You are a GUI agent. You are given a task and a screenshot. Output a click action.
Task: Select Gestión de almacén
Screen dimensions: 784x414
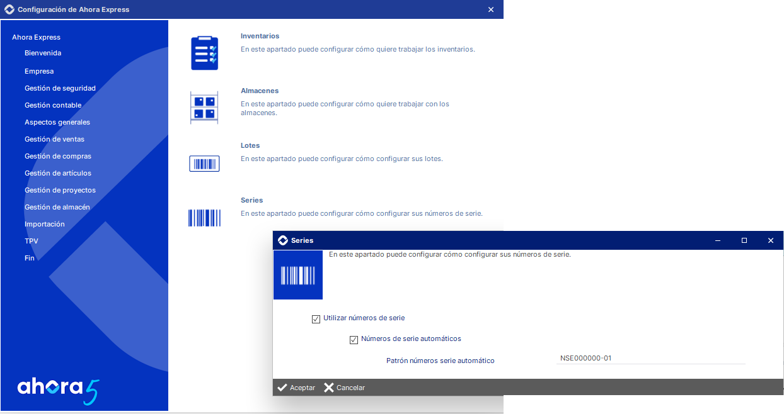[x=57, y=207]
